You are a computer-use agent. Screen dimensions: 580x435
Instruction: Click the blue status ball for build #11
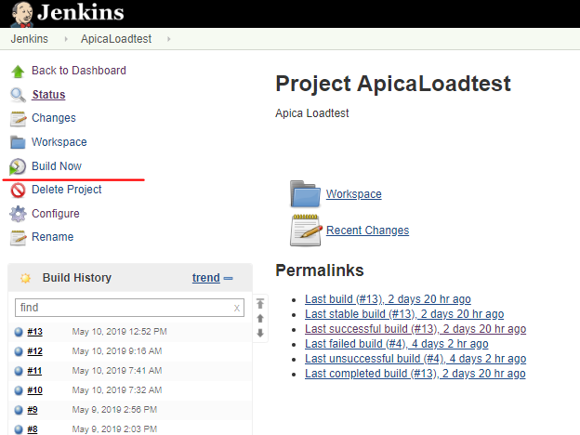pos(19,371)
